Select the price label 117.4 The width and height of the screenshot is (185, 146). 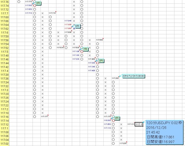click(x=5, y=71)
